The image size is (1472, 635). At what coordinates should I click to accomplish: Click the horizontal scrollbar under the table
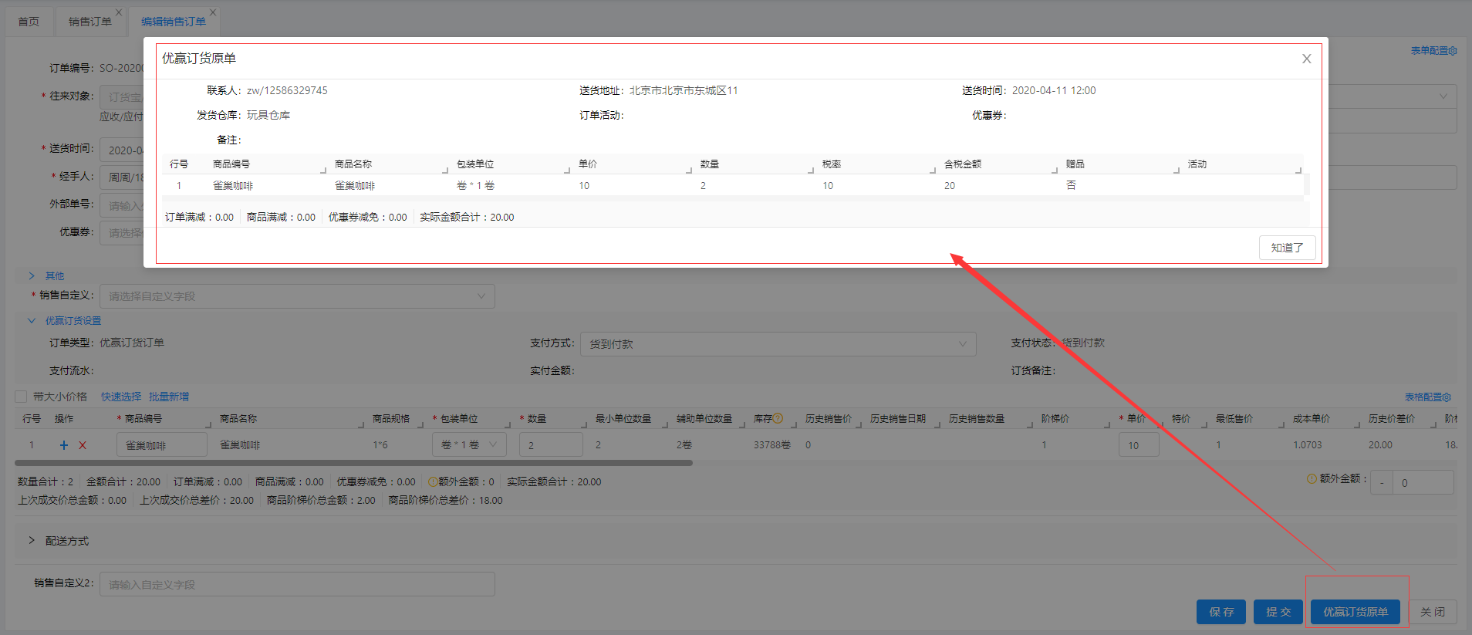[353, 463]
